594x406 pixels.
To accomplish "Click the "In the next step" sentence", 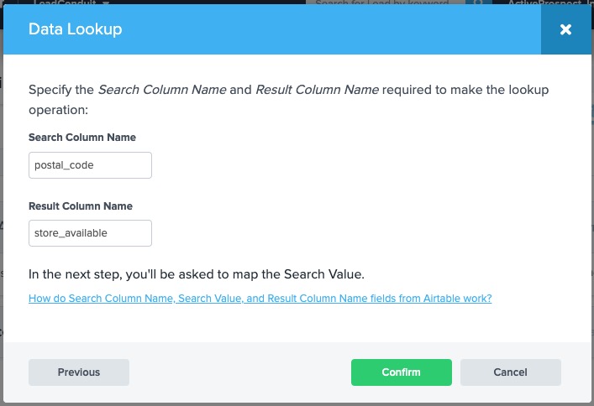I will 197,274.
